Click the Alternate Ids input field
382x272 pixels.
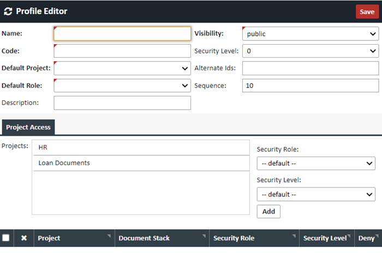coord(310,68)
